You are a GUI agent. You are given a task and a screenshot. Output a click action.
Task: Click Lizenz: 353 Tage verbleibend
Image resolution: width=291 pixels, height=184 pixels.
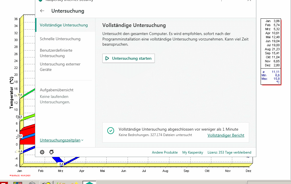229,152
